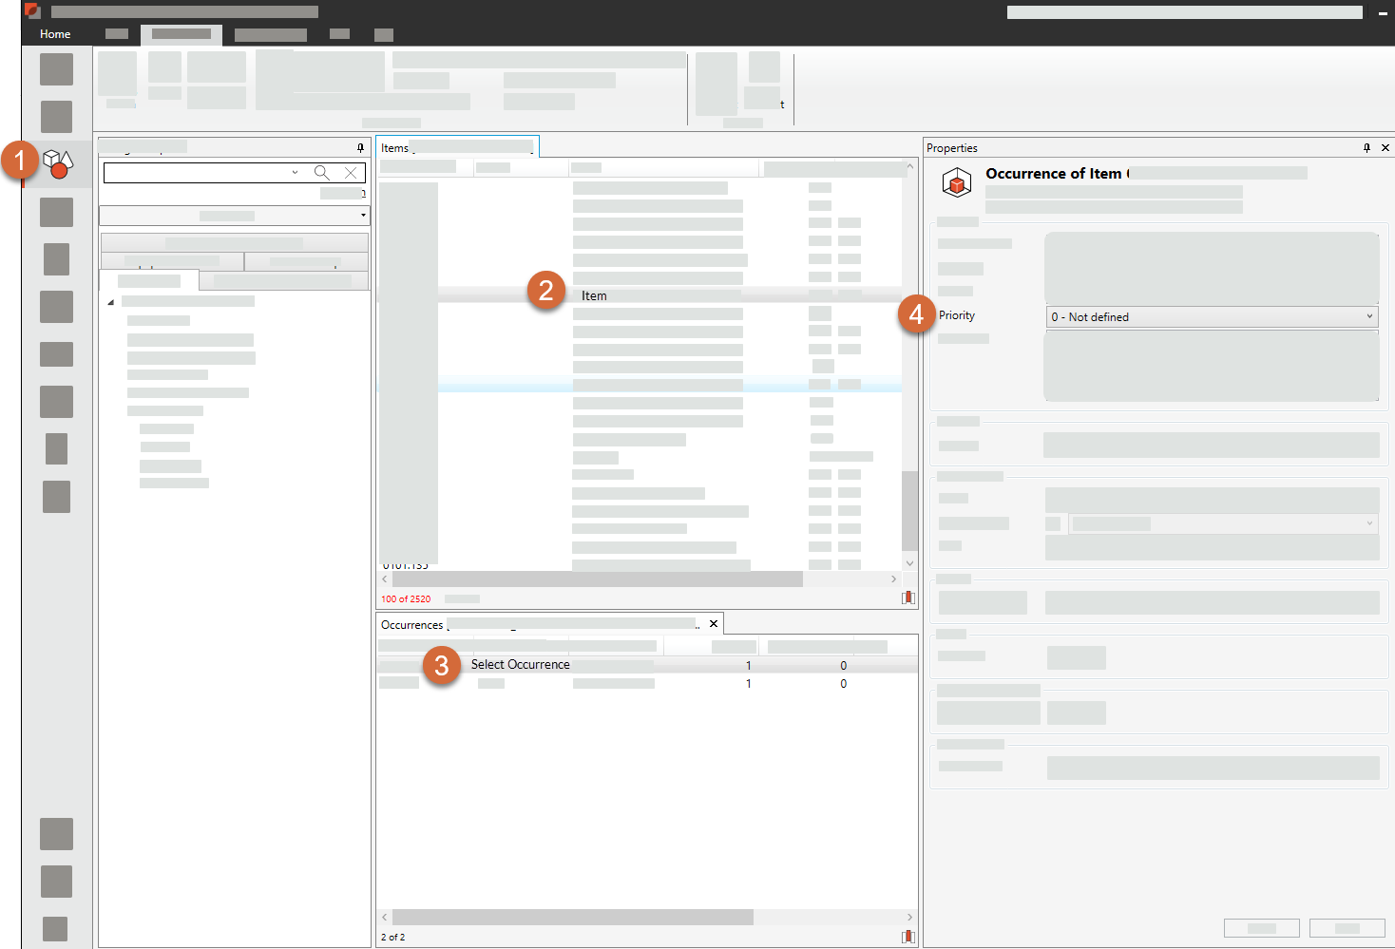
Task: Clear the search field with the X icon
Action: pyautogui.click(x=351, y=173)
